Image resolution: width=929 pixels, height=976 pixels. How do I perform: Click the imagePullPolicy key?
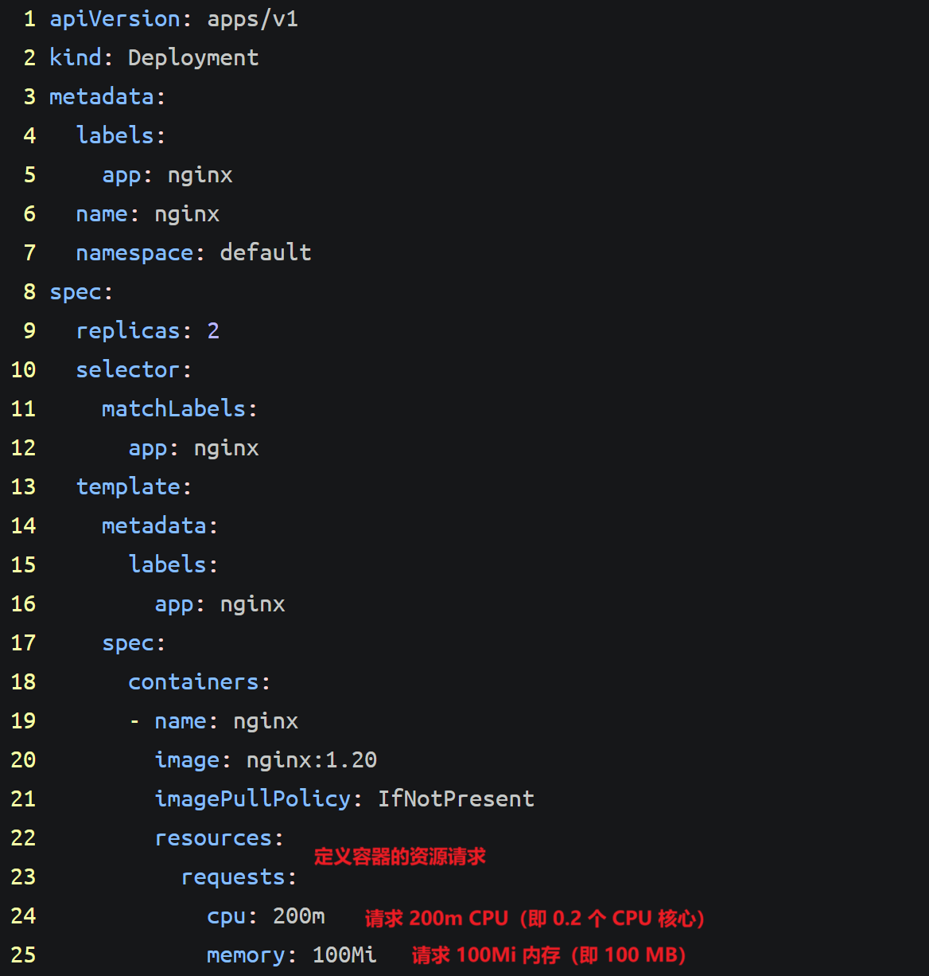253,799
